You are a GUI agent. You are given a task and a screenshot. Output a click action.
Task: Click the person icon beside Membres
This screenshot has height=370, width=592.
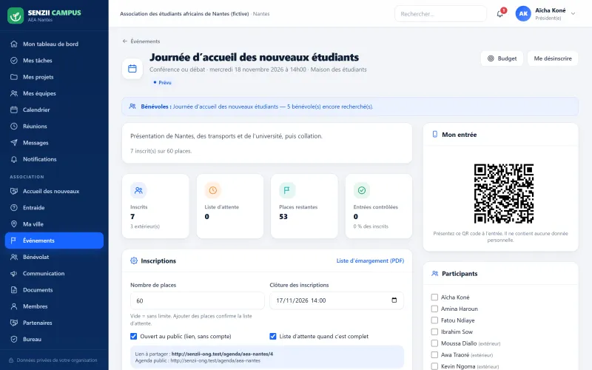14,306
